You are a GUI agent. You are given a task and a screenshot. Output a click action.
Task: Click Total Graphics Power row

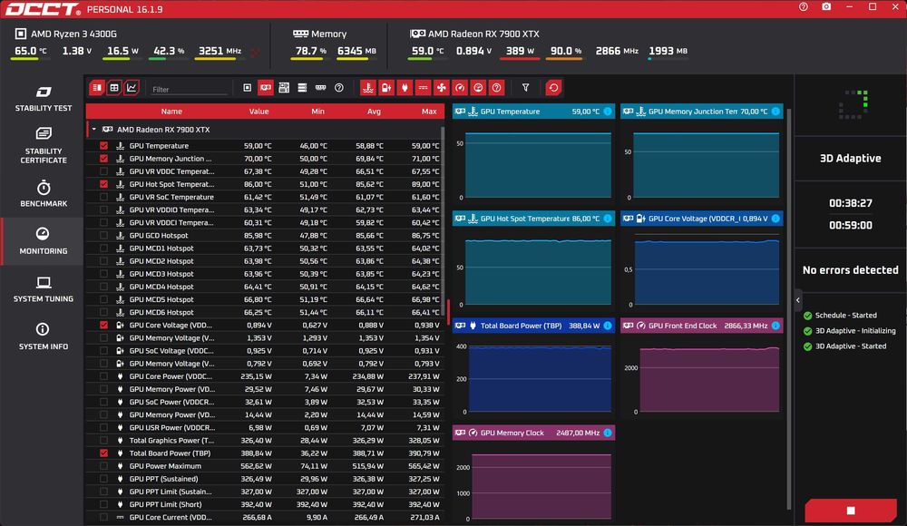click(x=265, y=441)
